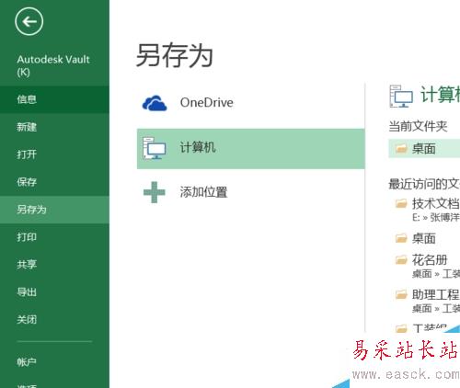
Task: Open recent folder 花名册
Action: pyautogui.click(x=430, y=260)
